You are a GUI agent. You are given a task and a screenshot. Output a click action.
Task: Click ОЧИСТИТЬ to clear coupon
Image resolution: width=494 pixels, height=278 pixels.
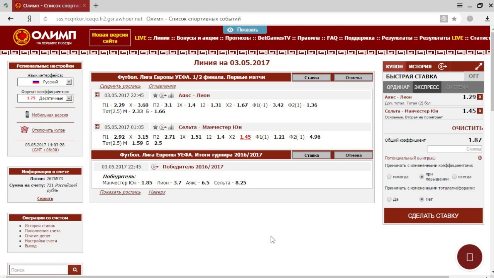tap(467, 128)
